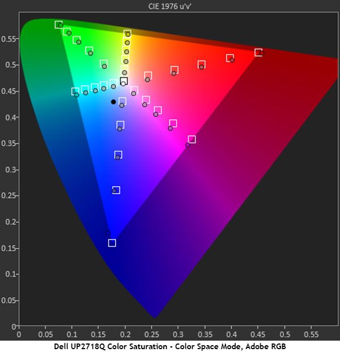The width and height of the screenshot is (340, 352).
Task: Click vertical axis label 0.2
Action: (x=11, y=222)
